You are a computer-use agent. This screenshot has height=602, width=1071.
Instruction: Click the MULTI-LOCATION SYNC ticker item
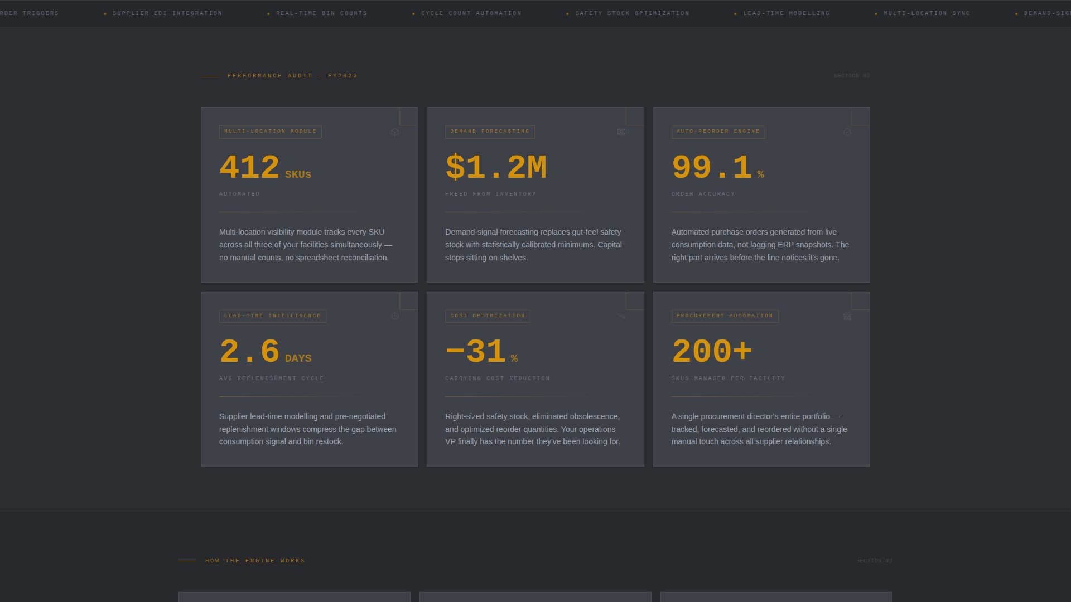(x=922, y=13)
